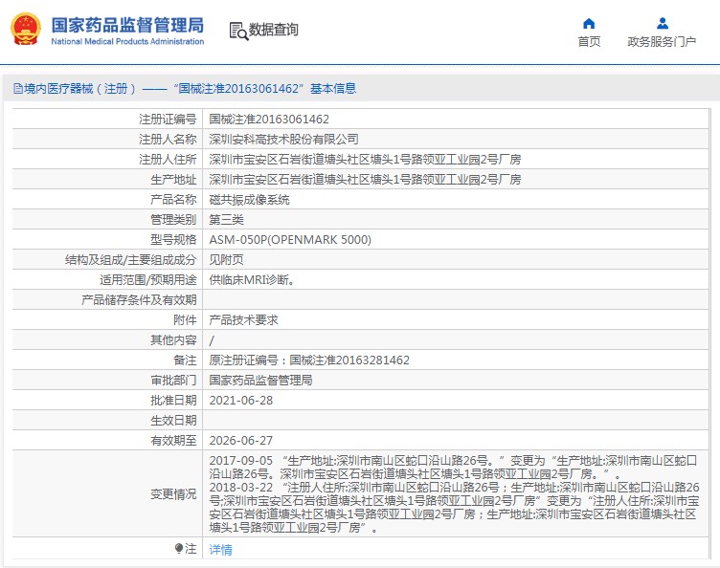This screenshot has width=720, height=568.
Task: Go to 数据查询 text heading
Action: point(274,31)
